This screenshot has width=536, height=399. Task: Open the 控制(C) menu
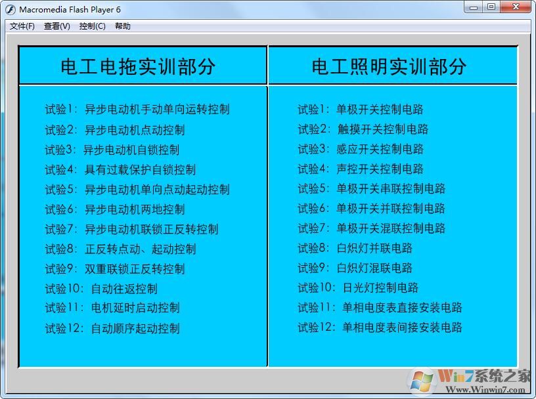pos(92,26)
